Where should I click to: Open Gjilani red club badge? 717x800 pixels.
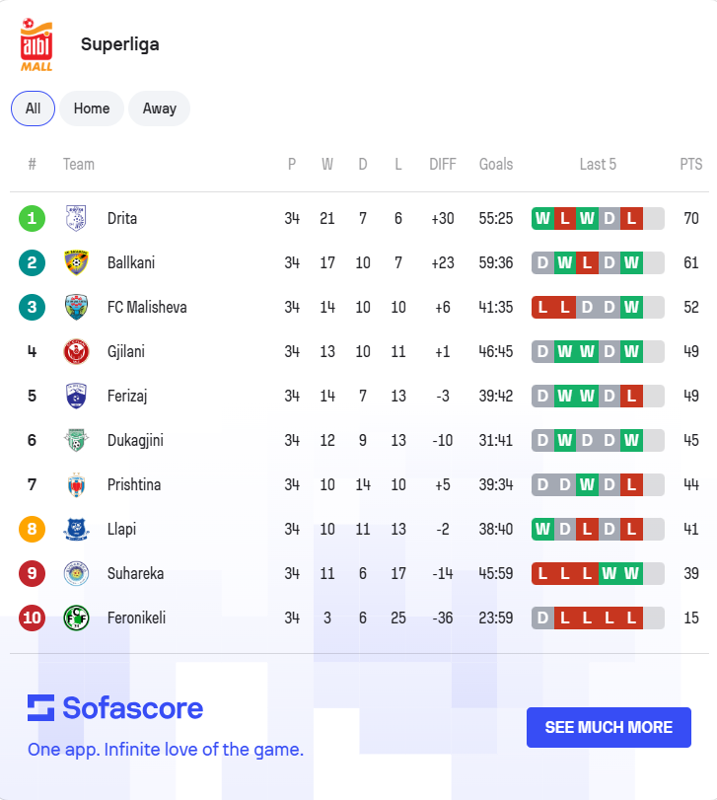click(x=76, y=351)
